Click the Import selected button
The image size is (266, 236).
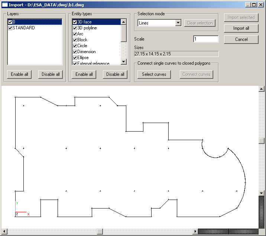[x=241, y=17]
